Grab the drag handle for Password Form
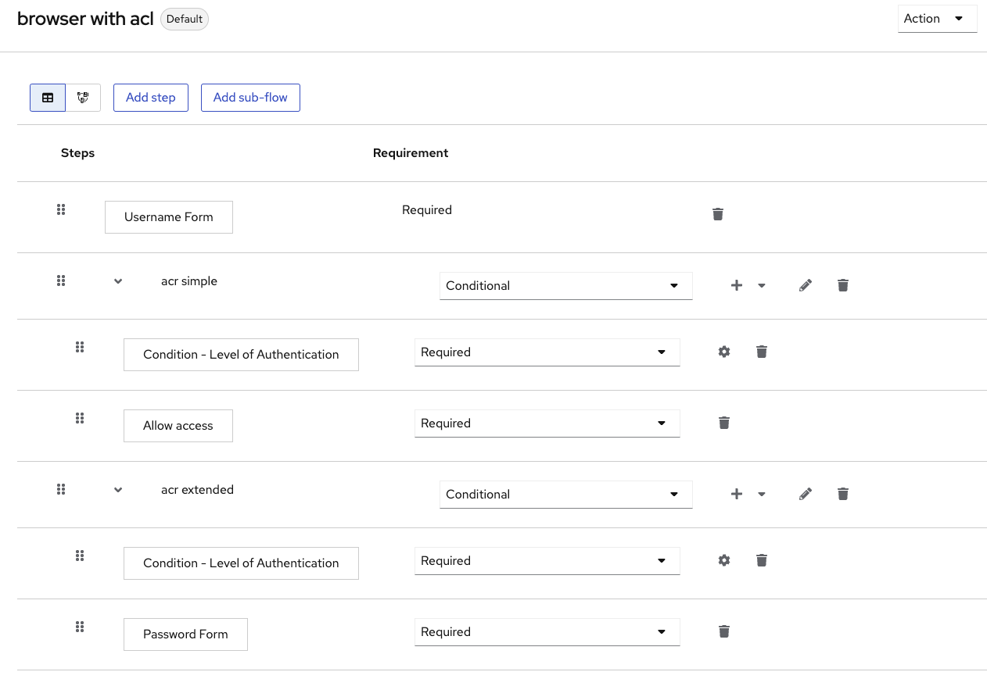This screenshot has width=987, height=679. pyautogui.click(x=80, y=627)
